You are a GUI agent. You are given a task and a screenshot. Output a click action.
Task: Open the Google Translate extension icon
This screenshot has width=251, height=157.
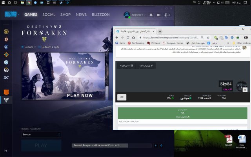226,38
